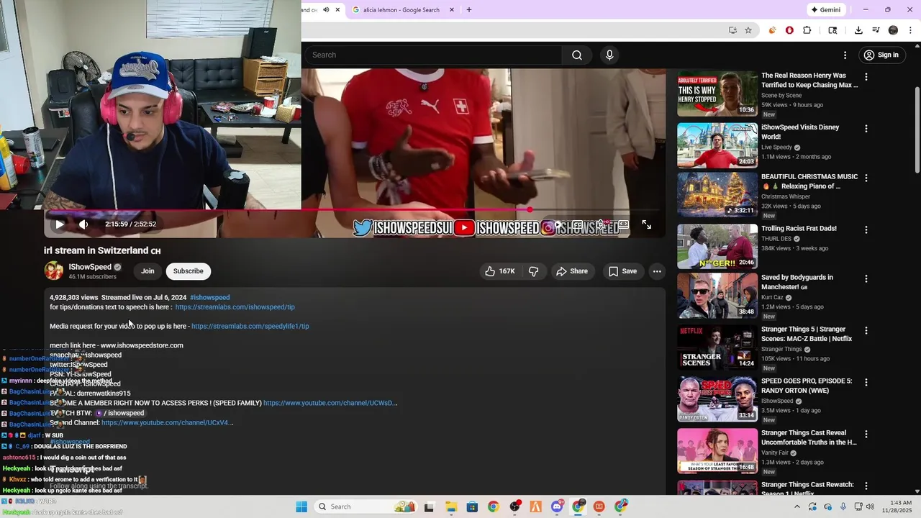The image size is (921, 518).
Task: Open more actions menu below video
Action: coord(656,271)
